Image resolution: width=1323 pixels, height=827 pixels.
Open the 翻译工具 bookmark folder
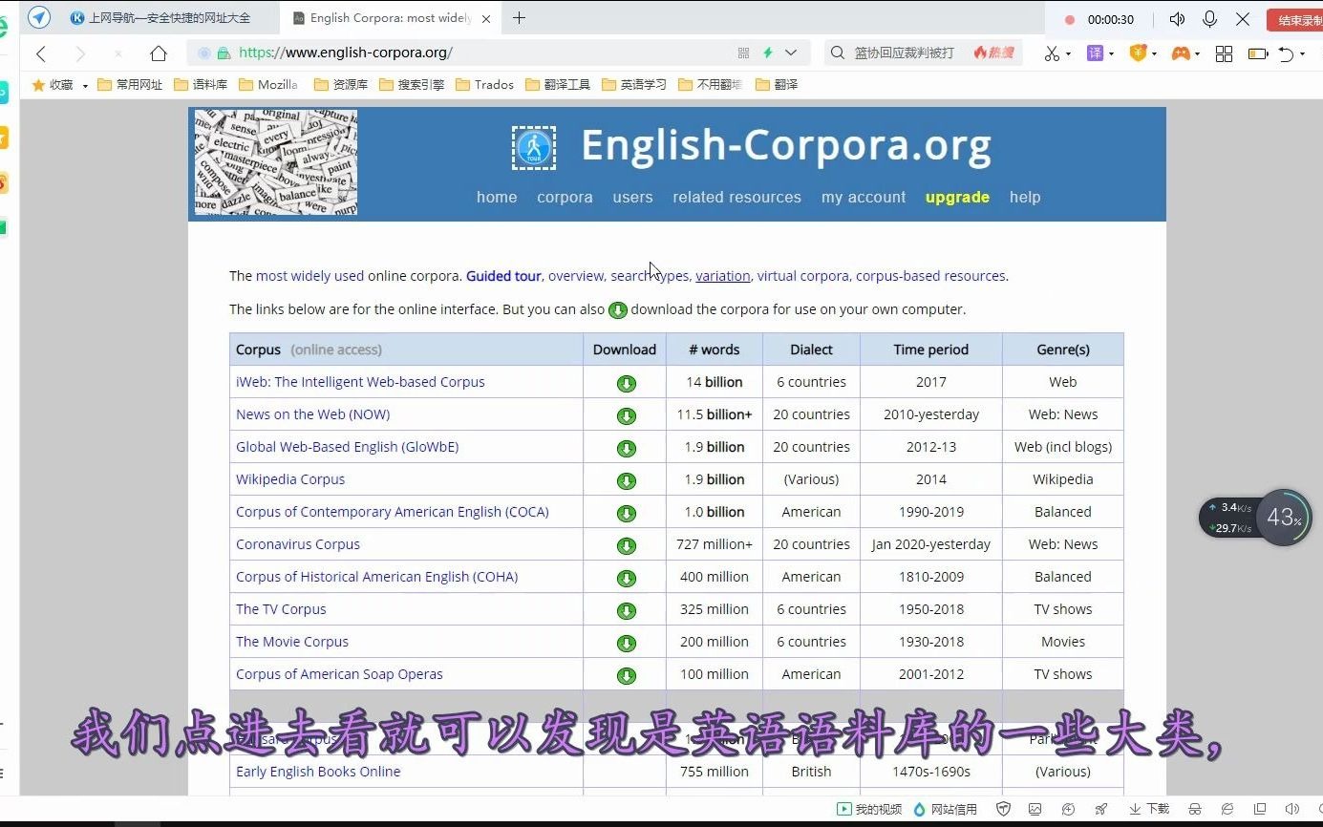point(558,85)
